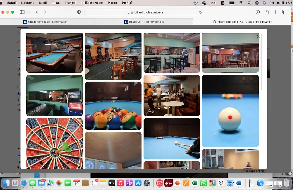This screenshot has height=190, width=293.
Task: Open the battery status menu
Action: pos(232,3)
